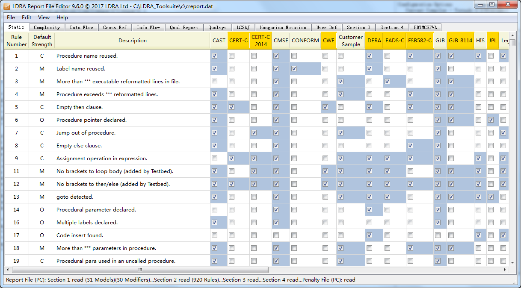521x288 pixels.
Task: Toggle CAST checkbox for rule 19
Action: (x=215, y=261)
